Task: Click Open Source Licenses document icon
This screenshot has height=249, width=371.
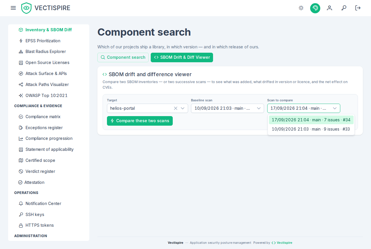Action: point(21,63)
